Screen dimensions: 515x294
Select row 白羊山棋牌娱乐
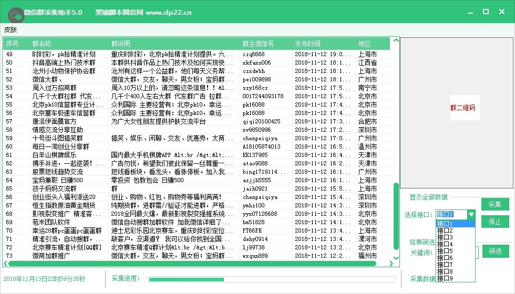coord(199,155)
